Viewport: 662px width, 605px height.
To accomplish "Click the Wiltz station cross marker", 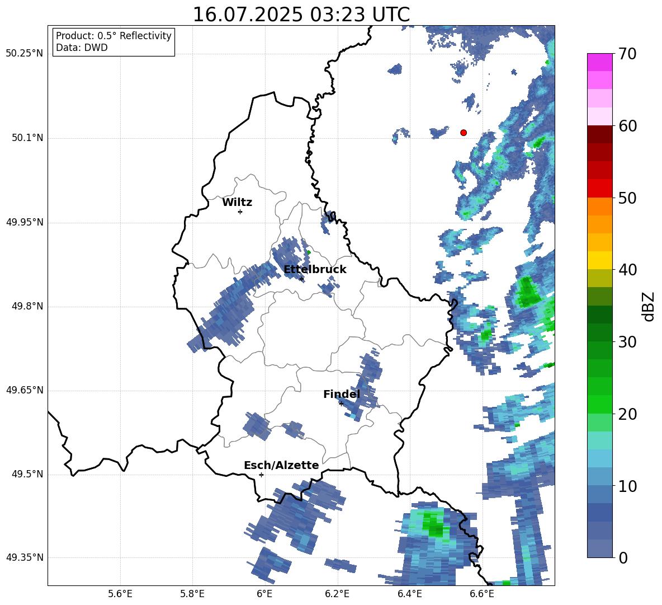I will 240,212.
